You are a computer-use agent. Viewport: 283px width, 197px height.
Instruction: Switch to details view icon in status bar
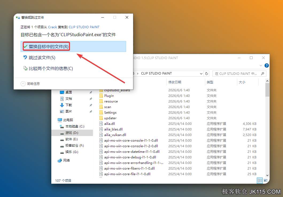260,180
